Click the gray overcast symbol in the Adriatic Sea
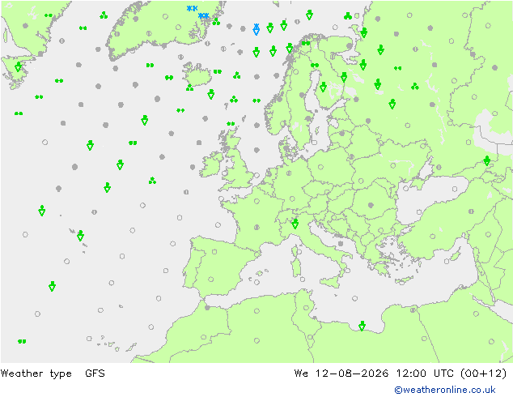 click(341, 243)
